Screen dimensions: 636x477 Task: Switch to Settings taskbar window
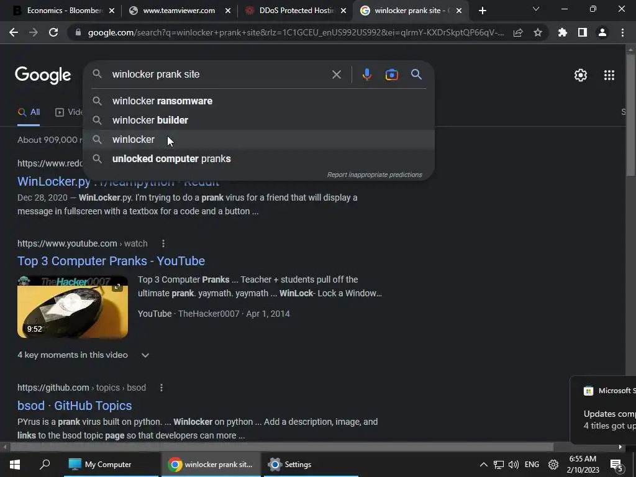pos(311,465)
